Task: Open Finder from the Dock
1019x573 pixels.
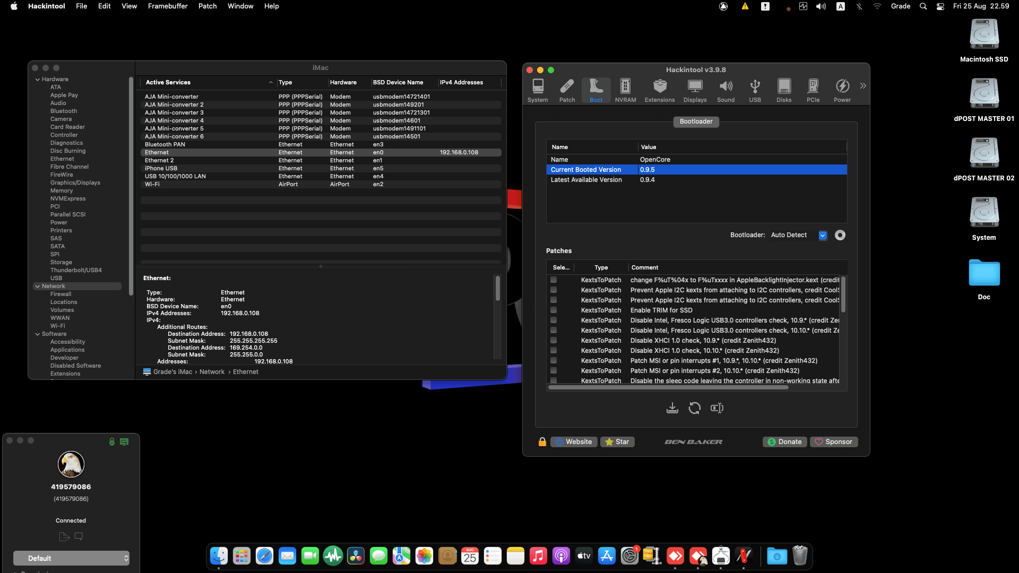Action: [219, 556]
